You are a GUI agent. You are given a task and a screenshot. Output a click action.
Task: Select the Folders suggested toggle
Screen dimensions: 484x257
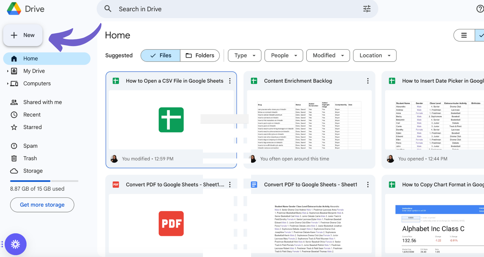click(200, 55)
